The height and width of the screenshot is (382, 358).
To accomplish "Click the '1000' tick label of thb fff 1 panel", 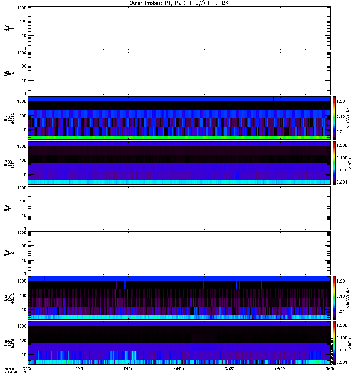I will click(21, 8).
